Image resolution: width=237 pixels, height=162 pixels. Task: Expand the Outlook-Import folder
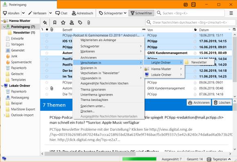[4, 115]
